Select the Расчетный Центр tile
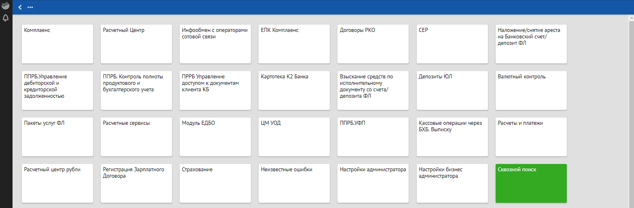 pyautogui.click(x=136, y=44)
